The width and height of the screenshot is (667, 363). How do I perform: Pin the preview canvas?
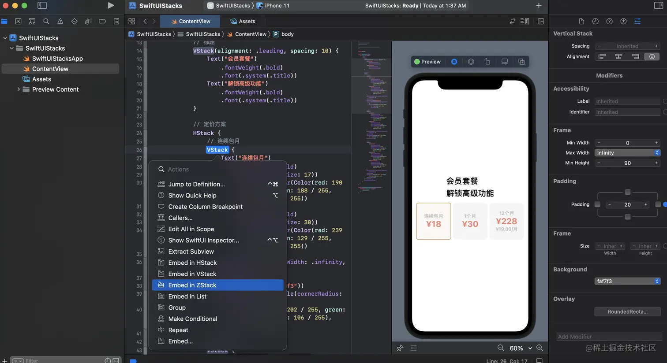click(x=400, y=348)
